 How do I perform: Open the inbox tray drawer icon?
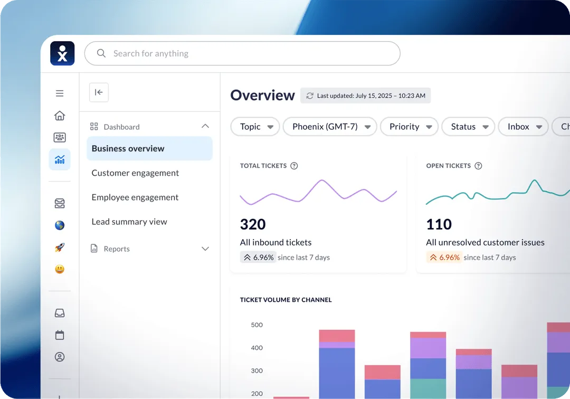[x=60, y=204]
